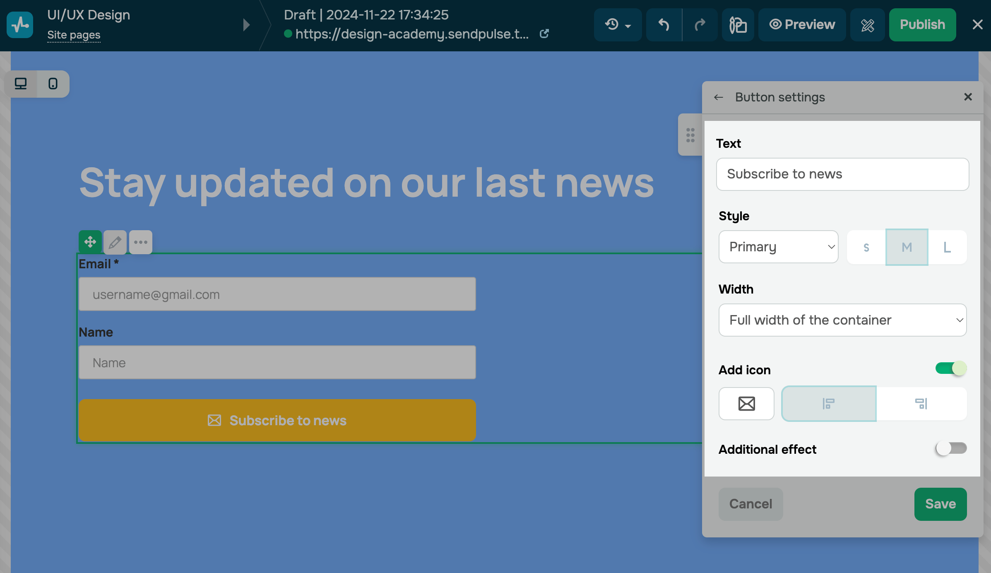Set icon position to the right
The height and width of the screenshot is (573, 991).
click(921, 403)
